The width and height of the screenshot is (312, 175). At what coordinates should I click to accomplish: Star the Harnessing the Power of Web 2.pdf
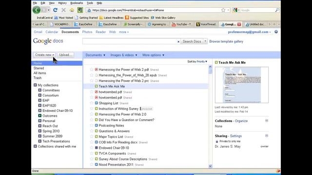[x=92, y=70]
